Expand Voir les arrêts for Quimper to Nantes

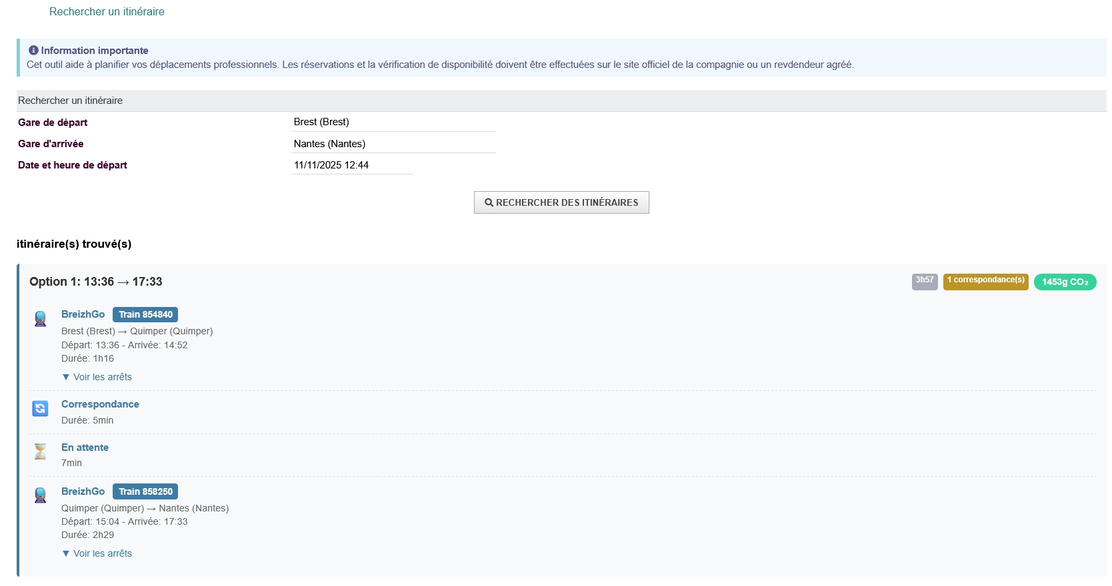97,553
